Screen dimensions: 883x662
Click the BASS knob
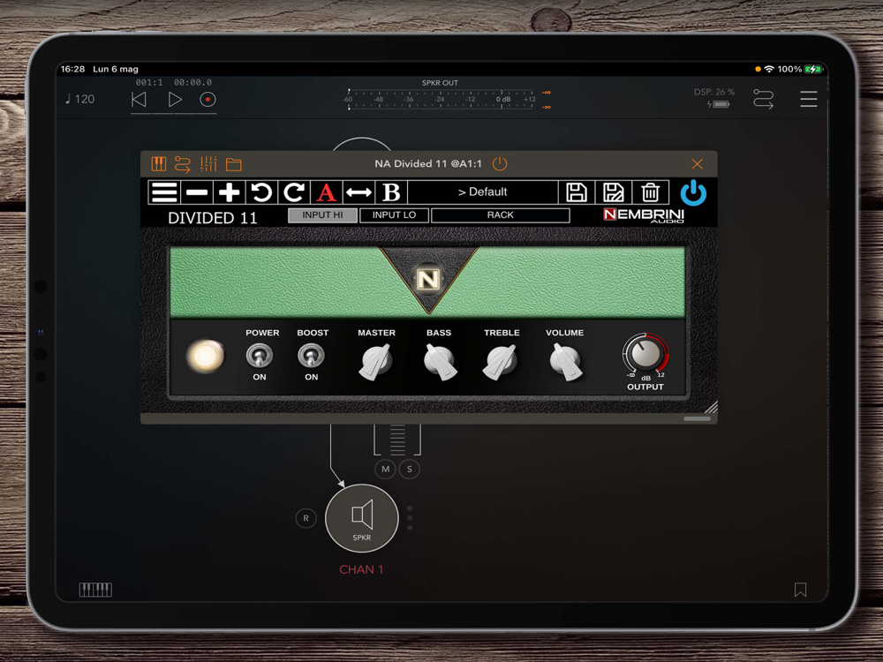pyautogui.click(x=440, y=361)
